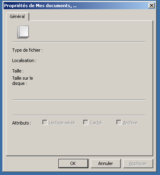
Task: Tick the Caché attribute checkbox
Action: (x=86, y=122)
